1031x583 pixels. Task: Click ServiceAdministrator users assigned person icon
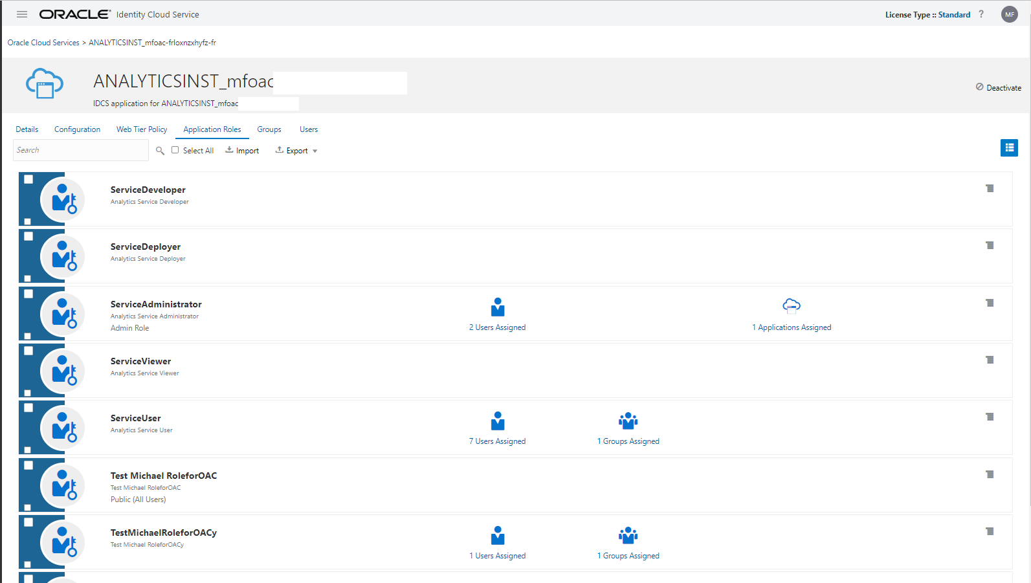(x=498, y=307)
